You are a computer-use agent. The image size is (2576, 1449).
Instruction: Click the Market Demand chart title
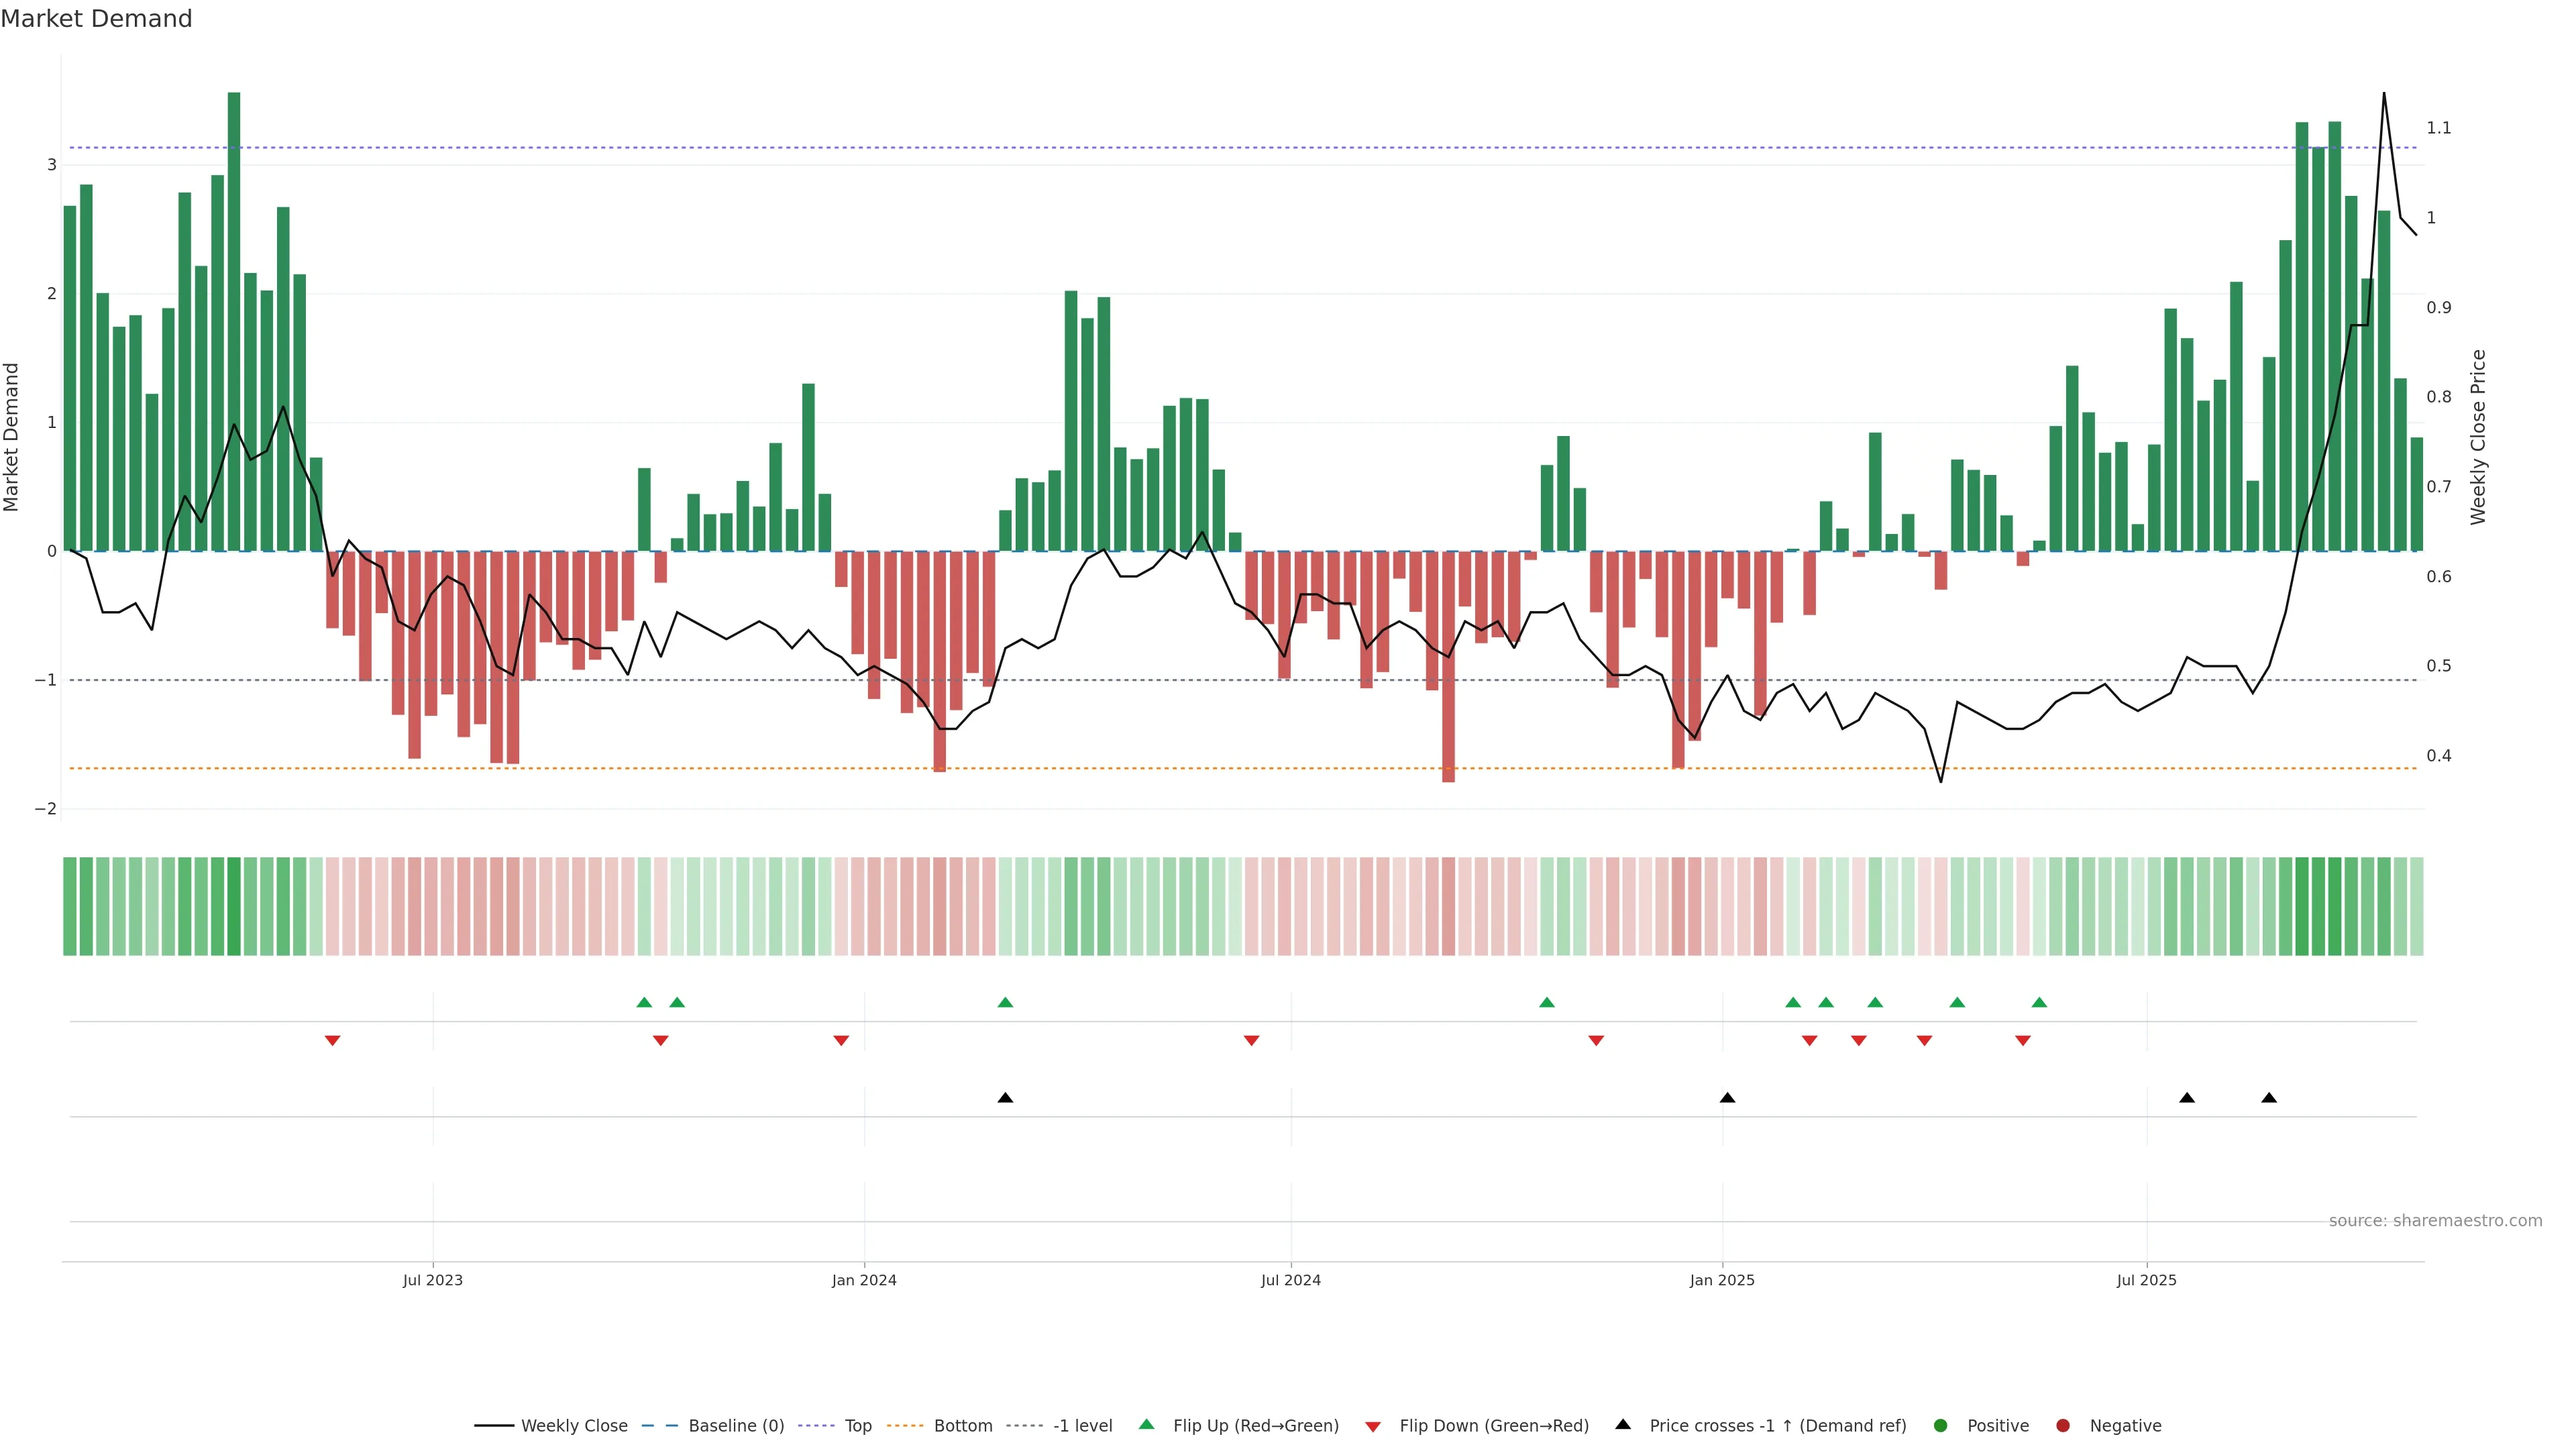point(96,19)
